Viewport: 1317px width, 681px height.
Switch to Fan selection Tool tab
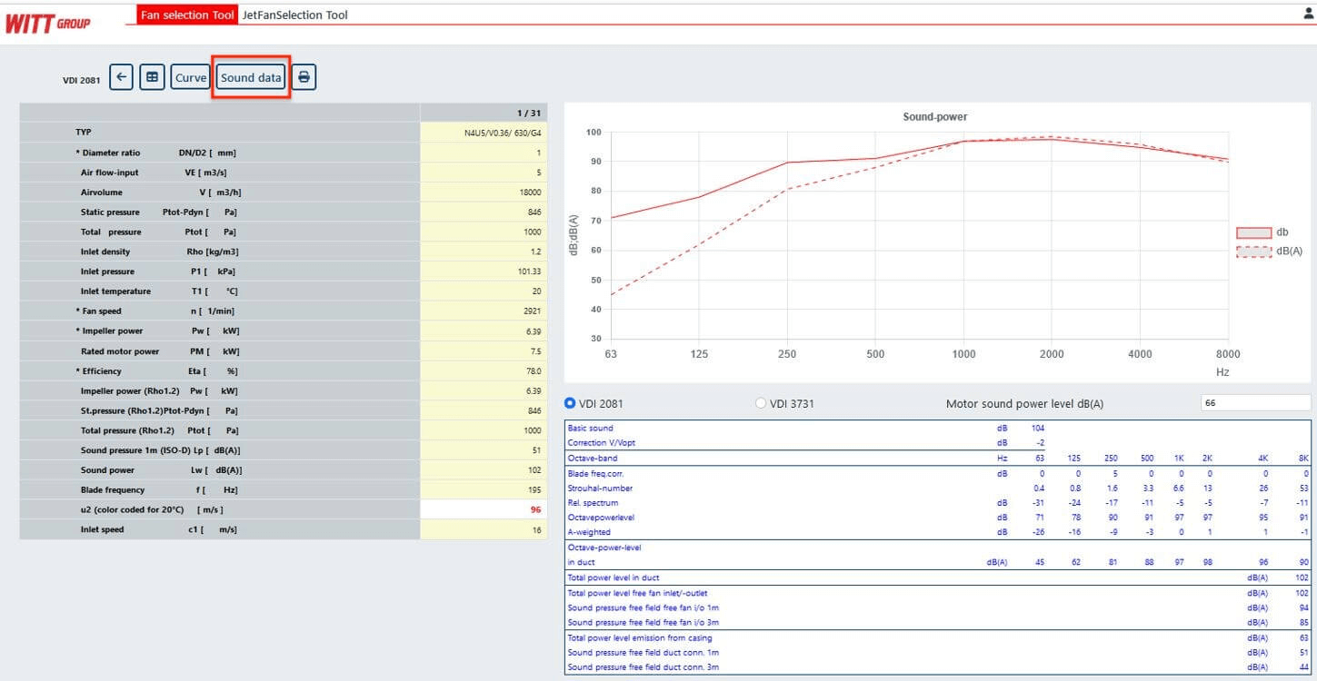point(187,15)
